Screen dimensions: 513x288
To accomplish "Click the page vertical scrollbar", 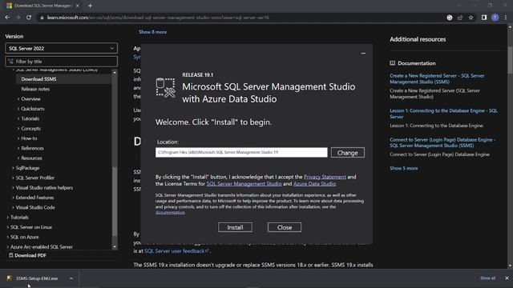I will pyautogui.click(x=510, y=61).
